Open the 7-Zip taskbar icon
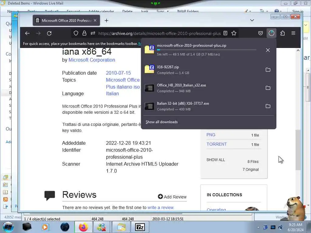The width and height of the screenshot is (311, 233). click(140, 227)
